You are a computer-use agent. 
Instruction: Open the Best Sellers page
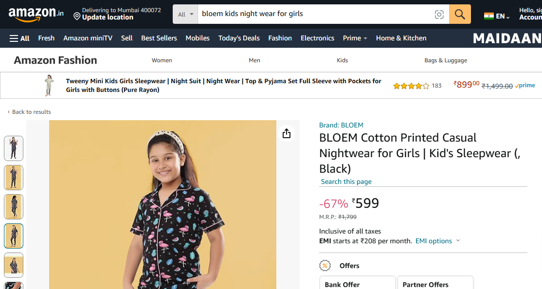(159, 38)
